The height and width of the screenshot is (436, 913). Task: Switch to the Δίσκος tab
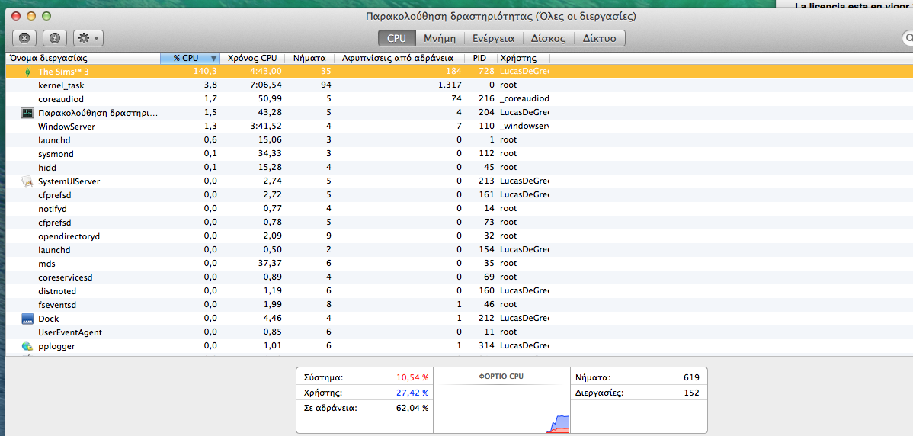pos(549,38)
